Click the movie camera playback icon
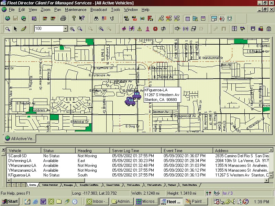The height and width of the screenshot is (206, 275). [242, 29]
